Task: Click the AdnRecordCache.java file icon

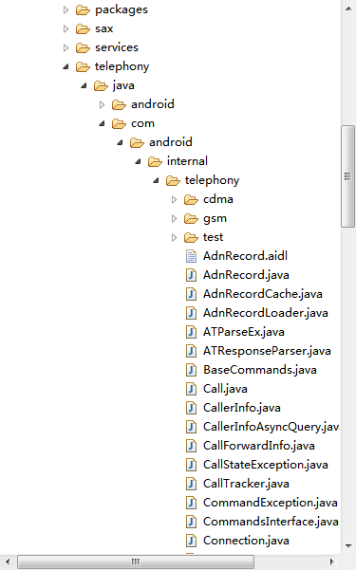Action: point(191,294)
